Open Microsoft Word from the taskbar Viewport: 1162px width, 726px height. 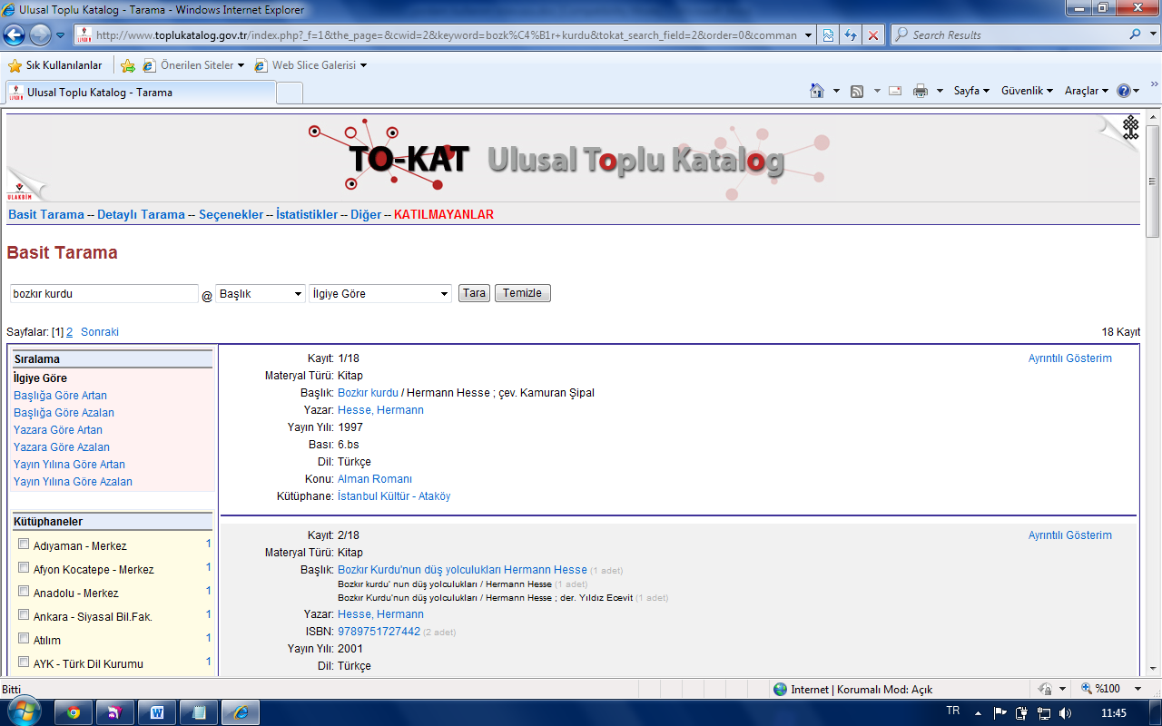(x=157, y=712)
